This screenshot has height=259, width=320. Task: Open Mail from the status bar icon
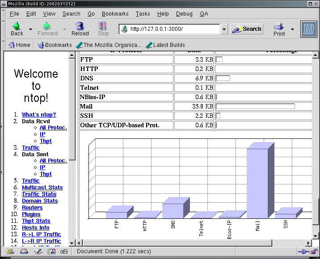coord(24,252)
